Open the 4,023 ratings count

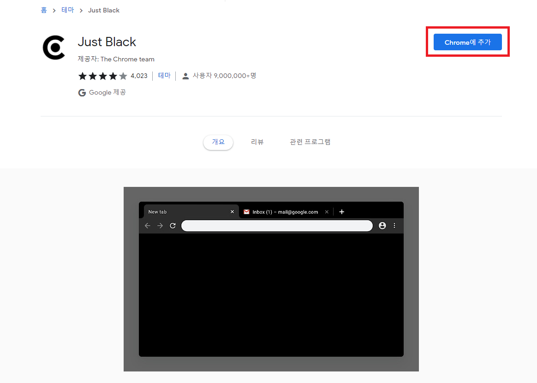click(x=139, y=76)
